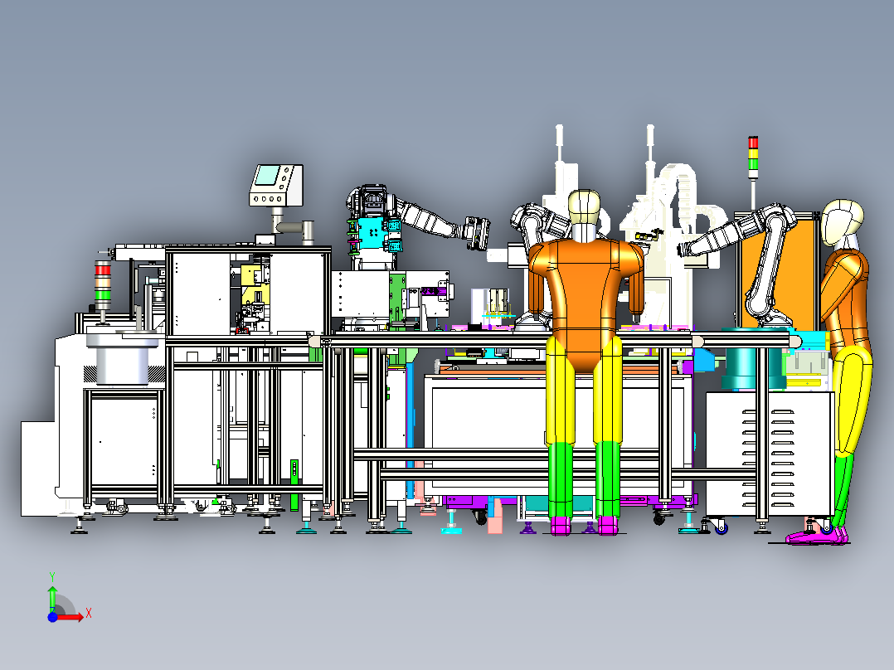894x670 pixels.
Task: Select the white louvered cabinet at lower right
Action: tap(770, 454)
